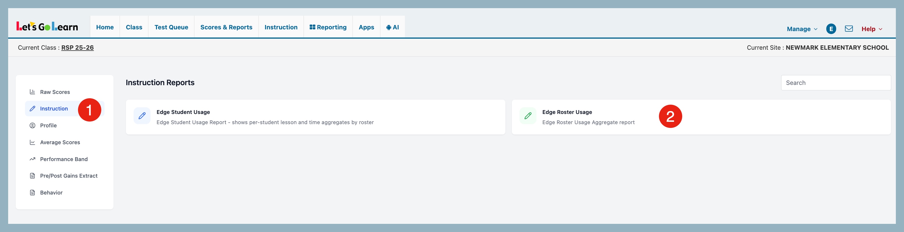Screen dimensions: 904x232
Task: Click the Pre/Post Gains Extract document icon
Action: tap(32, 176)
